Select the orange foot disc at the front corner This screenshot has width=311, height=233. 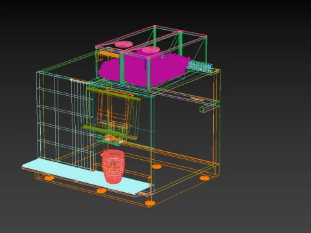pyautogui.click(x=150, y=203)
